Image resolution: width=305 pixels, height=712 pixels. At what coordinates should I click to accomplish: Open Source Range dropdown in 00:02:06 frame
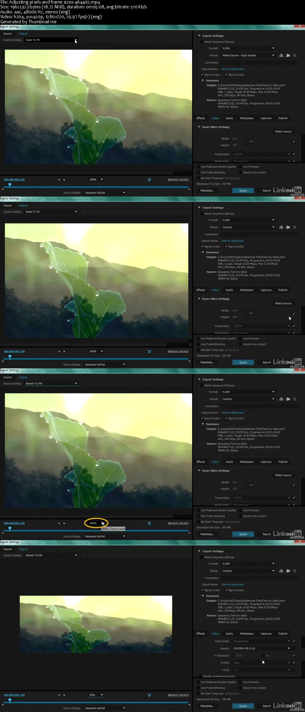coord(105,365)
